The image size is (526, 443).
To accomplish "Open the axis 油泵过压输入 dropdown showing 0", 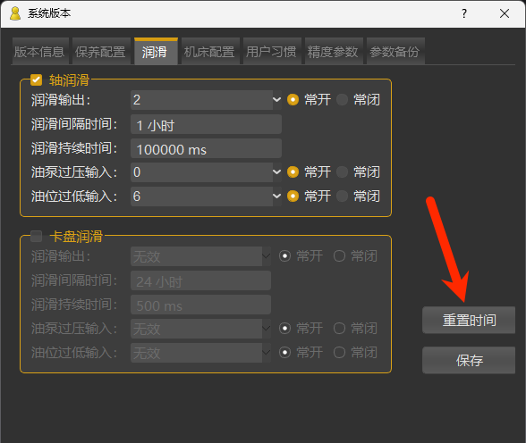I will pos(206,172).
